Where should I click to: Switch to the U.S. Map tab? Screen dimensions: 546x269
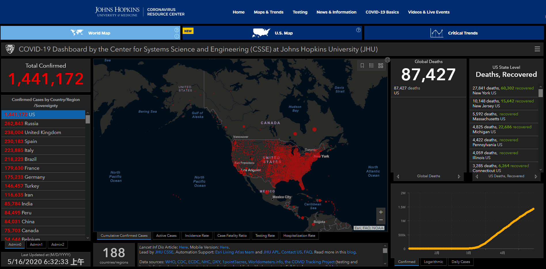pyautogui.click(x=272, y=33)
